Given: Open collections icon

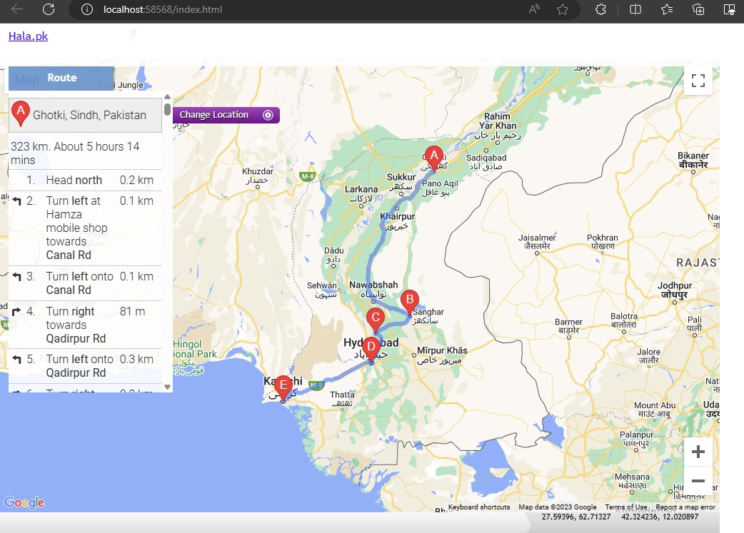Looking at the screenshot, I should tap(698, 9).
